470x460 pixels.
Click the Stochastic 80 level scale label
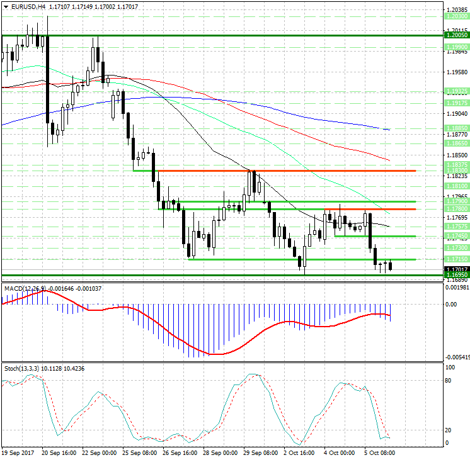click(450, 380)
